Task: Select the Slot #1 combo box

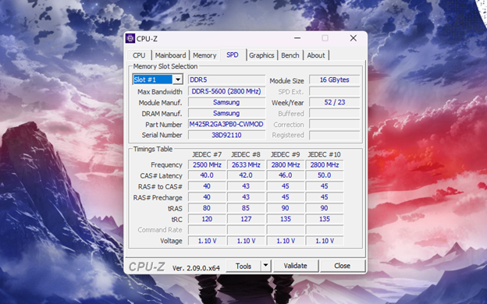Action: click(x=158, y=80)
